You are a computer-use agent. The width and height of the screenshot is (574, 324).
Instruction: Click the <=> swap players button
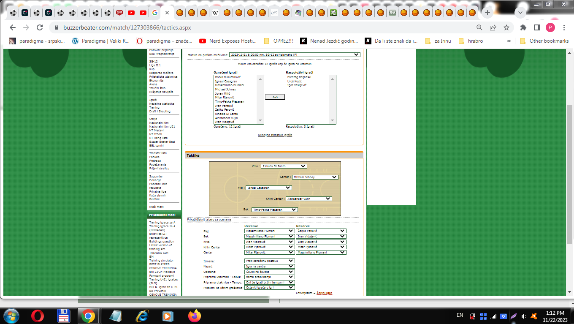[x=275, y=97]
